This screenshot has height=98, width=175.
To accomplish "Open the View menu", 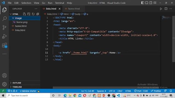I will tap(36, 3).
